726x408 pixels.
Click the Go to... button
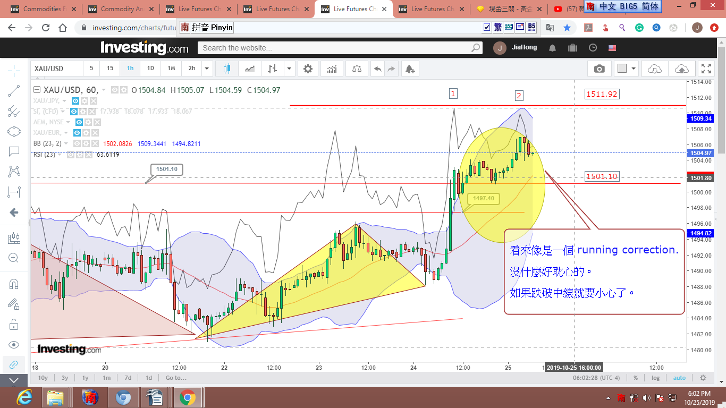click(x=176, y=378)
